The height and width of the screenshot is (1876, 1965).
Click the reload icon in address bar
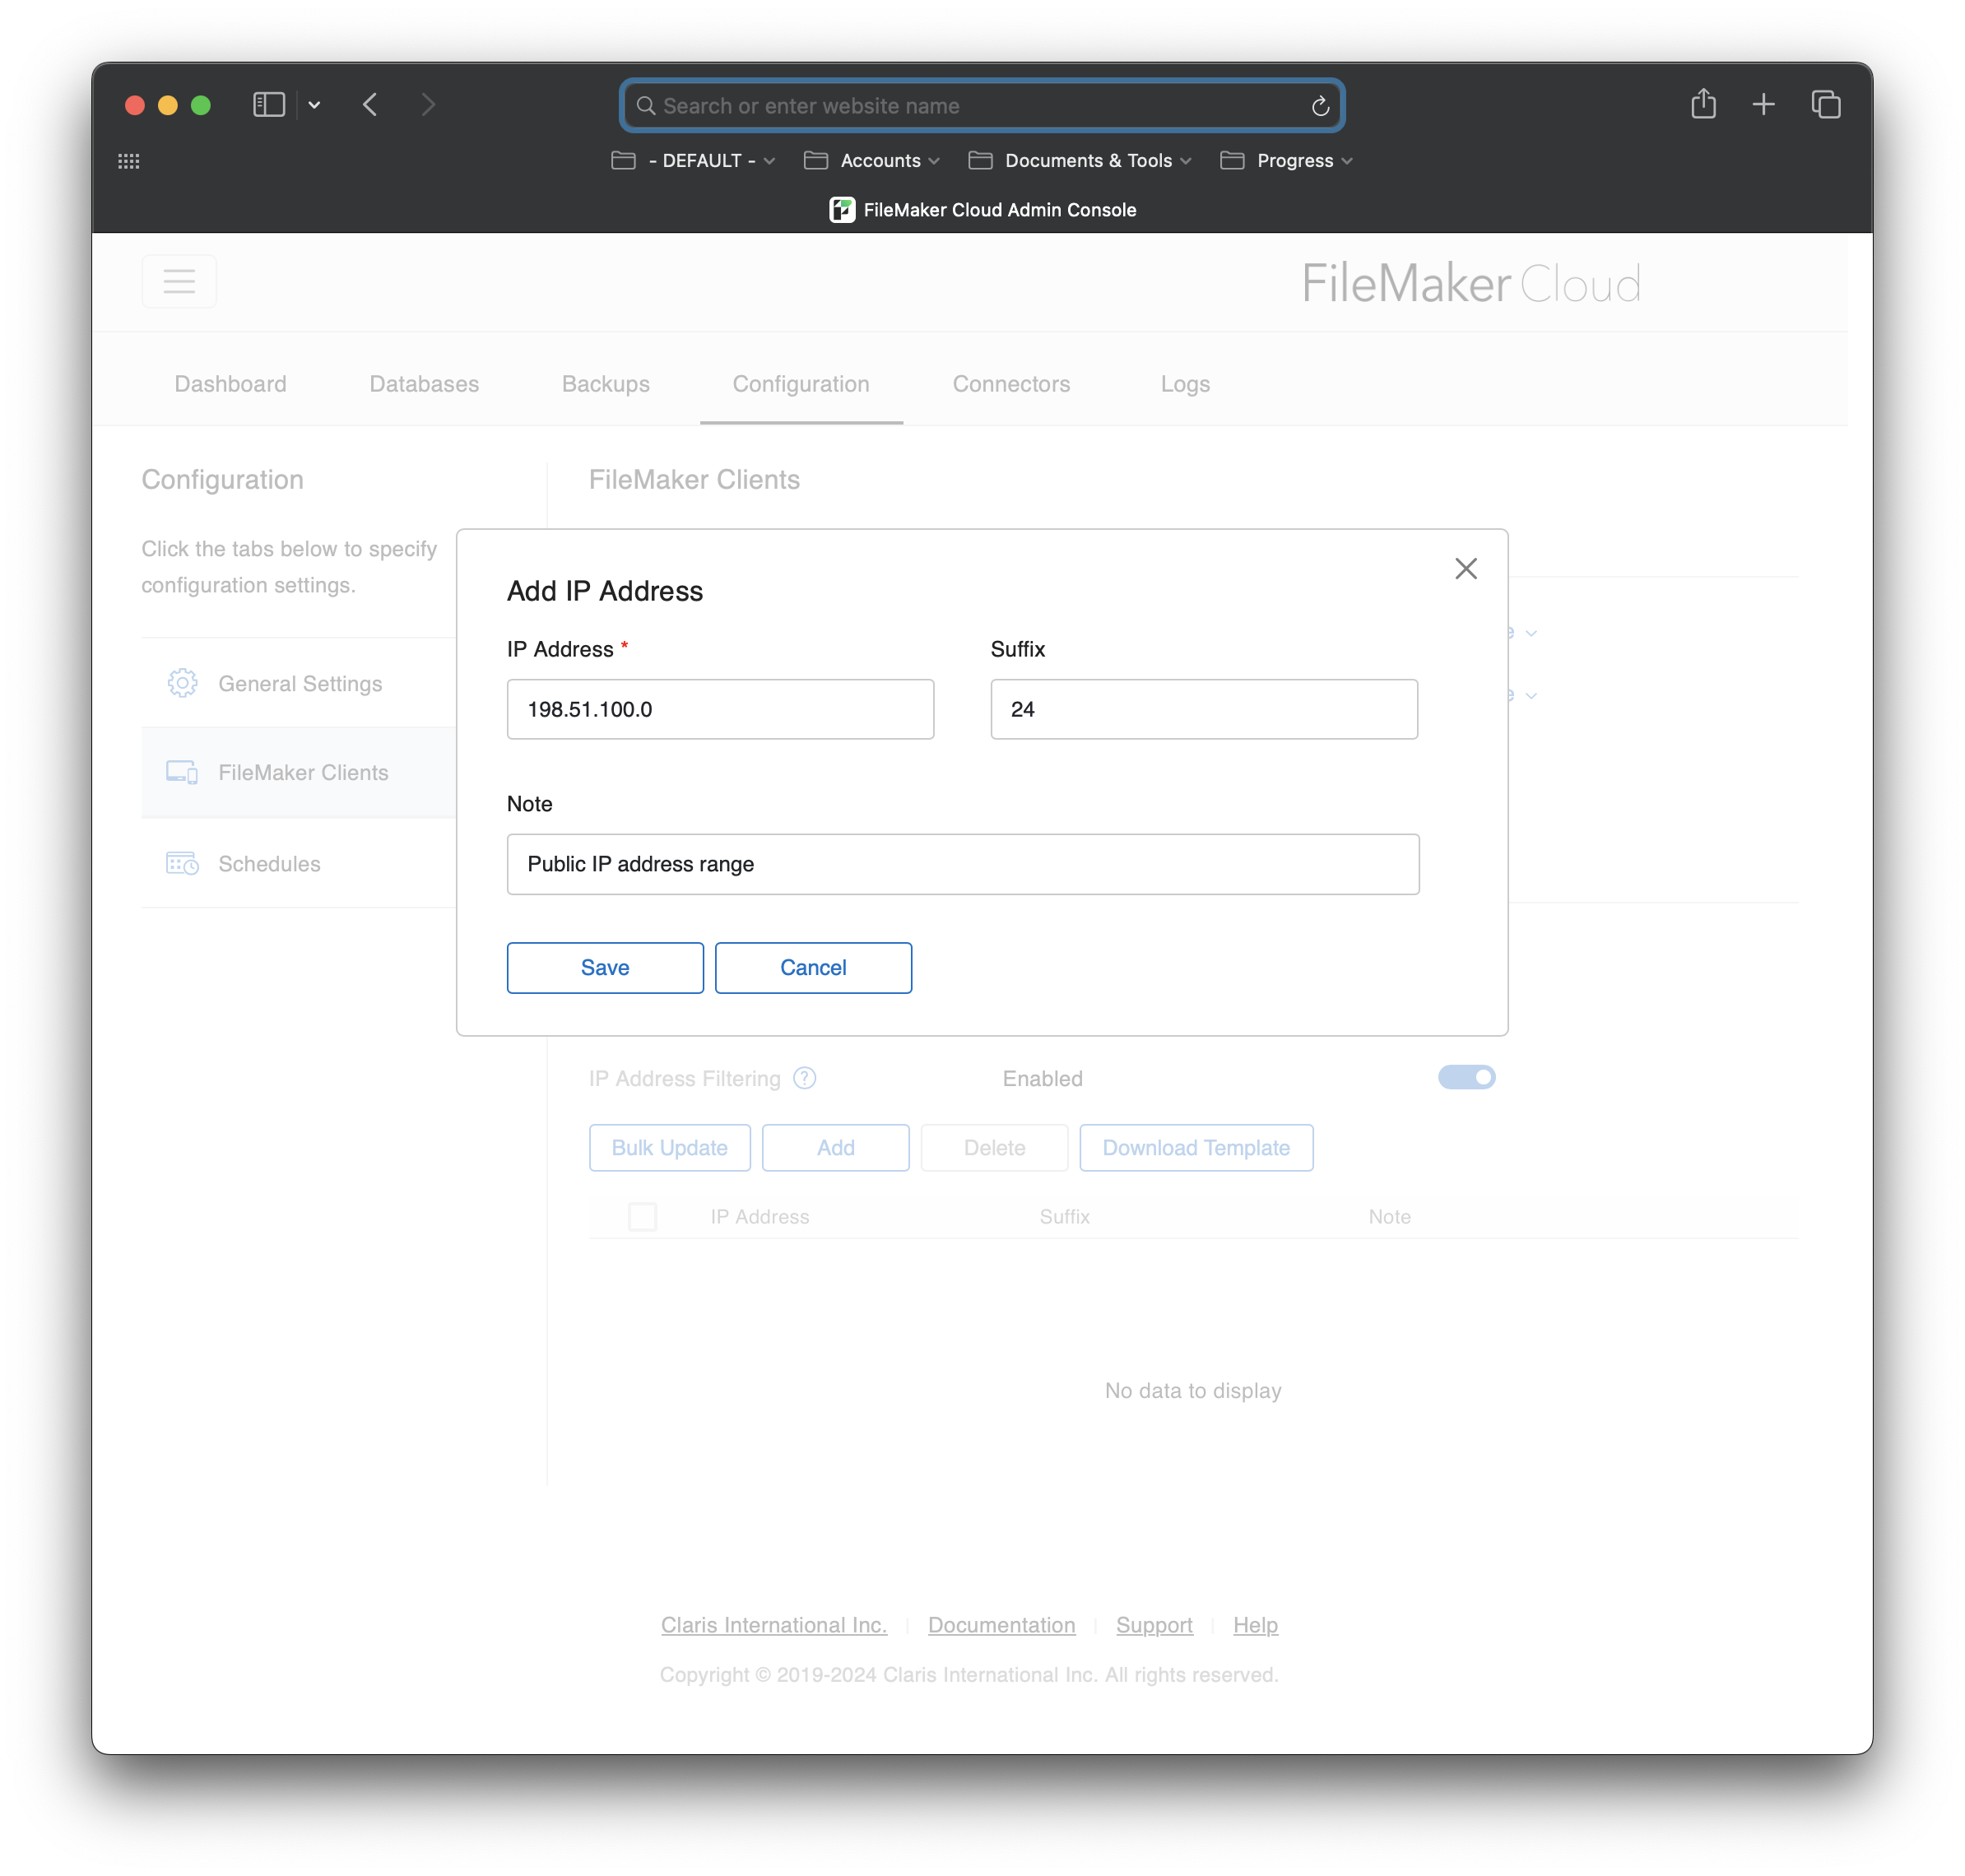pyautogui.click(x=1319, y=105)
